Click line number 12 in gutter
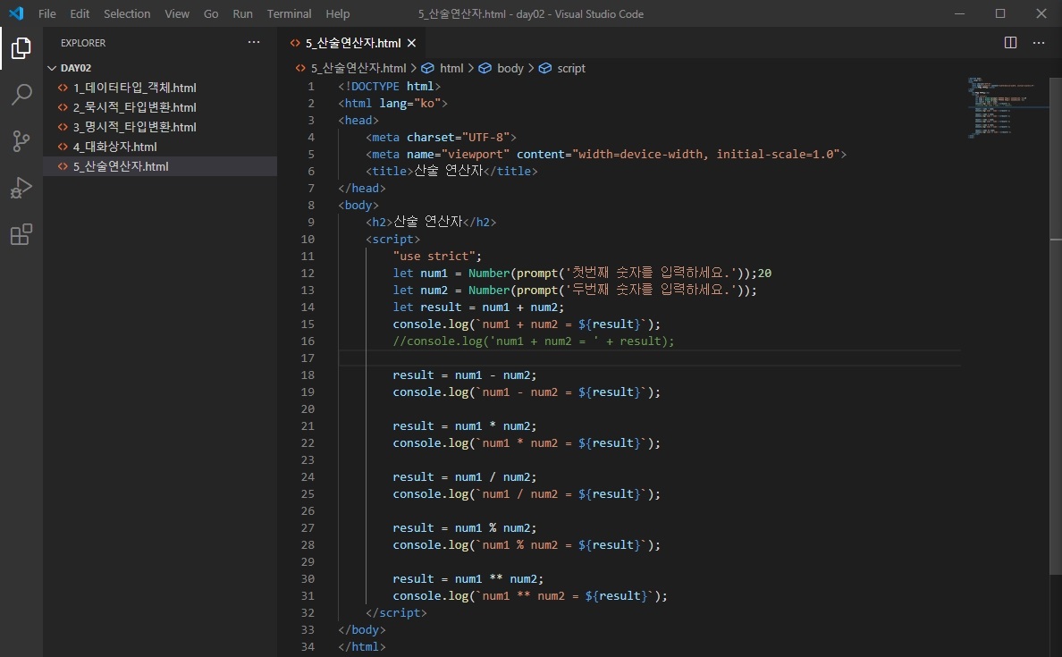The image size is (1062, 657). tap(308, 273)
